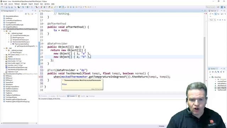Collapse the method at line 24 fold marker
The width and height of the screenshot is (227, 128).
coord(44,43)
